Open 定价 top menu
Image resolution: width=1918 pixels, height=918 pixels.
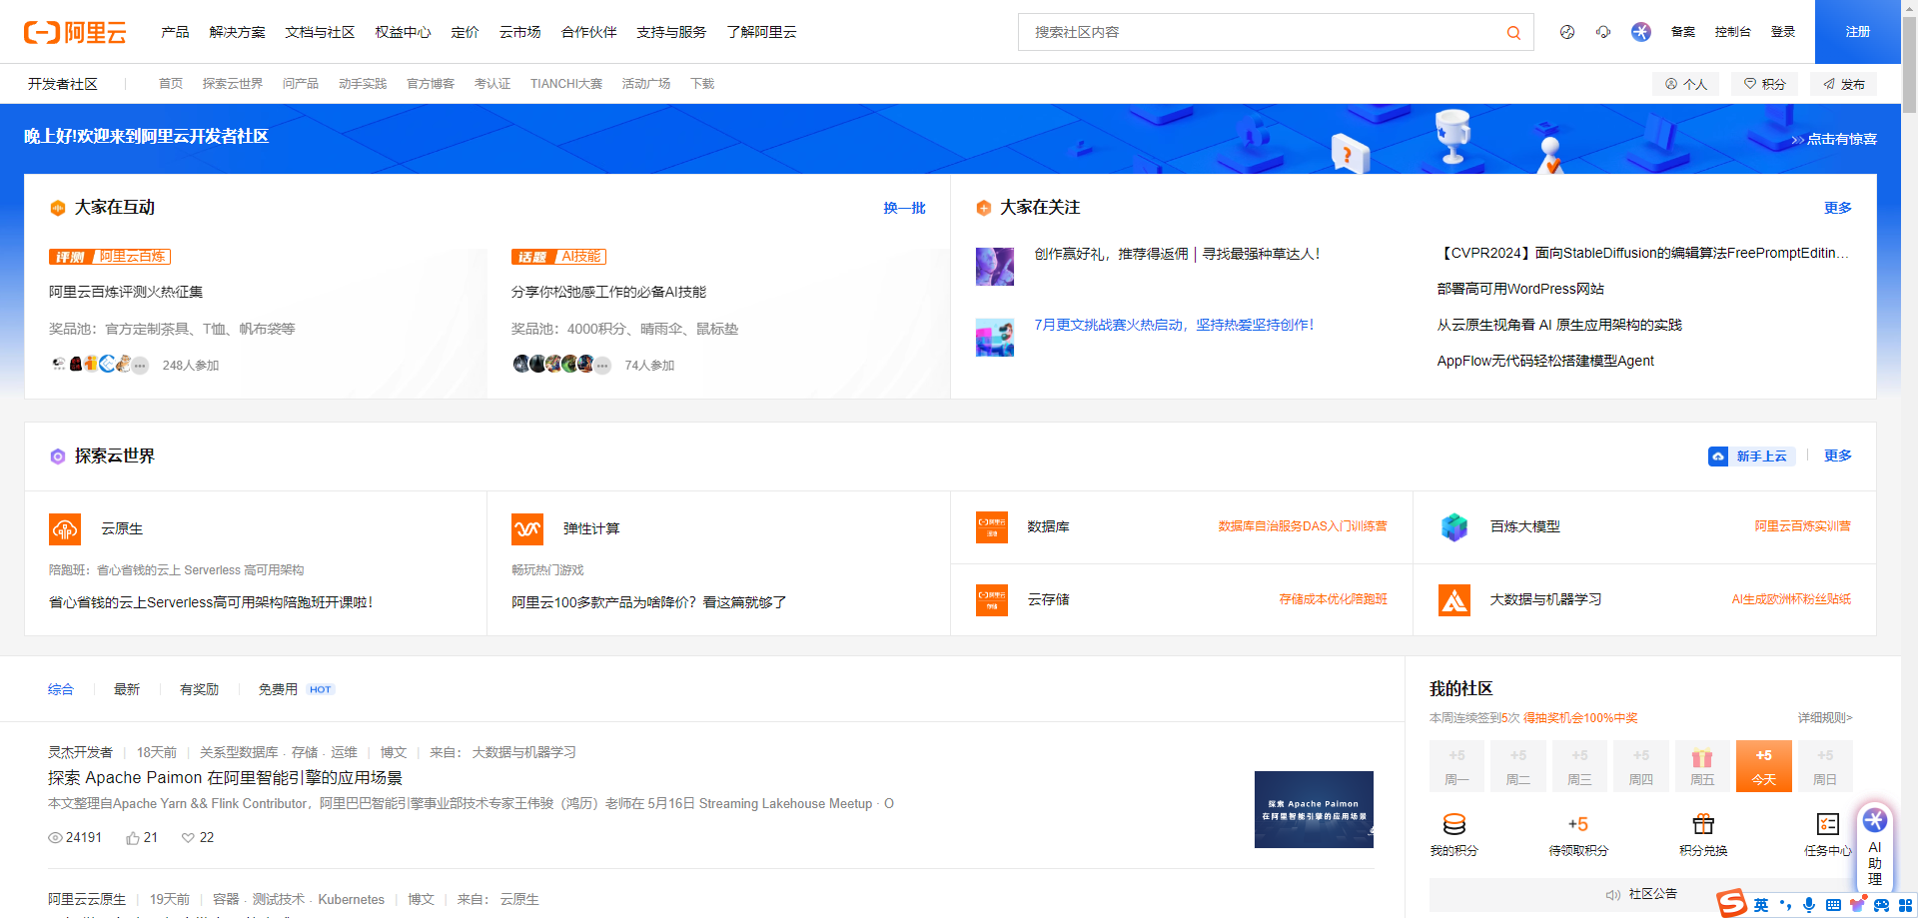pyautogui.click(x=465, y=32)
